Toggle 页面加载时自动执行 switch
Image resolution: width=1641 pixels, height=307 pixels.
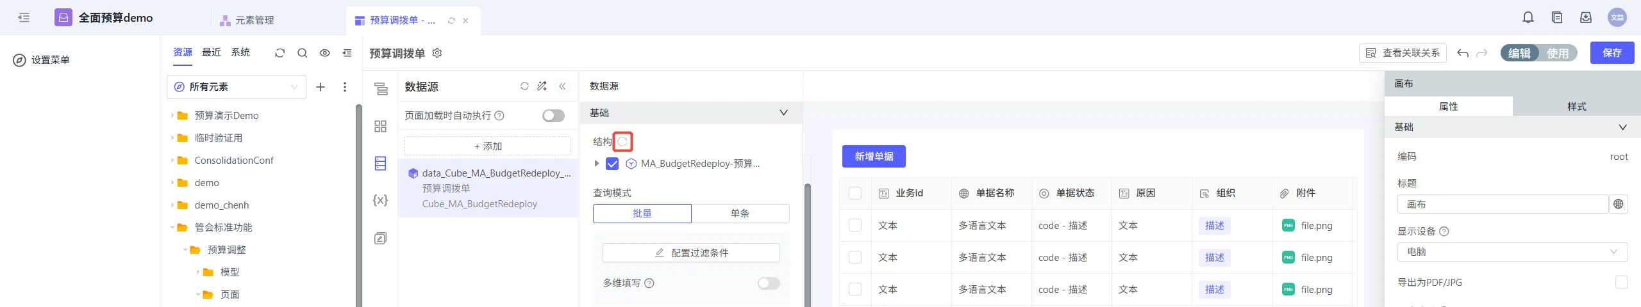pyautogui.click(x=553, y=116)
